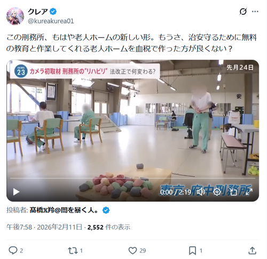The height and width of the screenshot is (259, 267).
Task: Click the verified badge next to クレア
Action: point(53,12)
